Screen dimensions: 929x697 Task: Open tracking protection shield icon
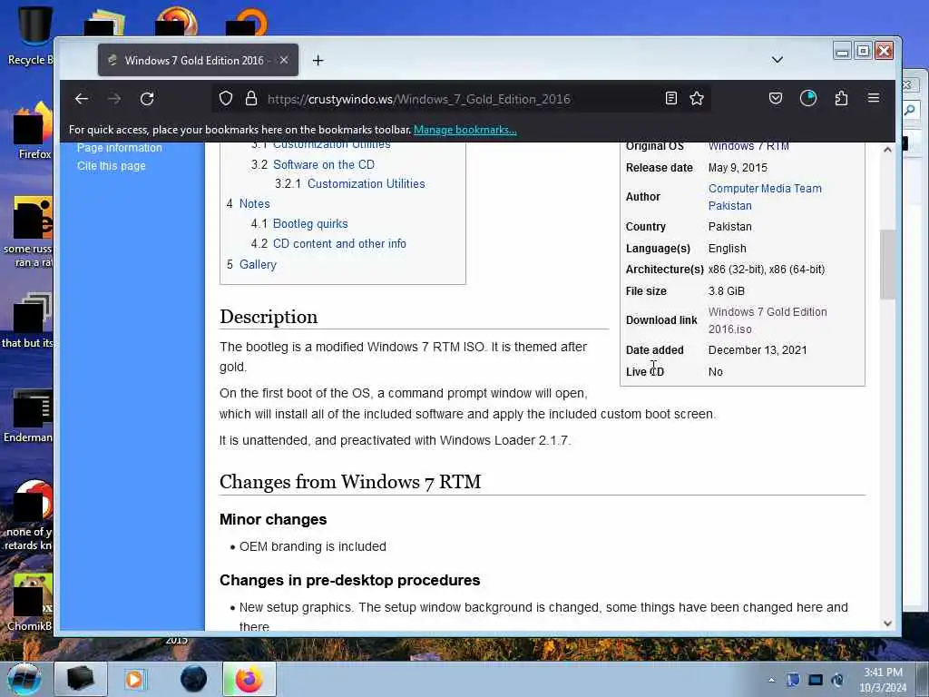point(226,98)
